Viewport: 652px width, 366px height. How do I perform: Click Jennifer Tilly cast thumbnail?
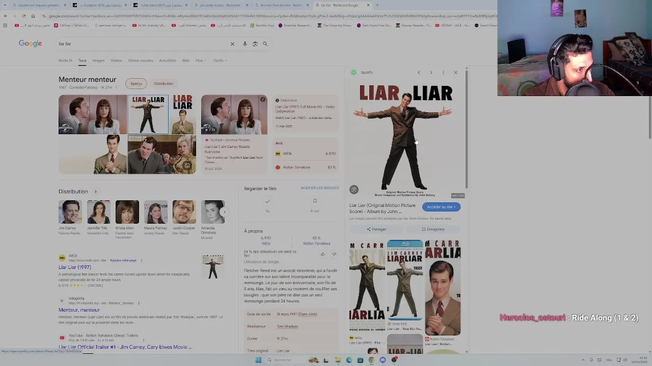pyautogui.click(x=98, y=212)
